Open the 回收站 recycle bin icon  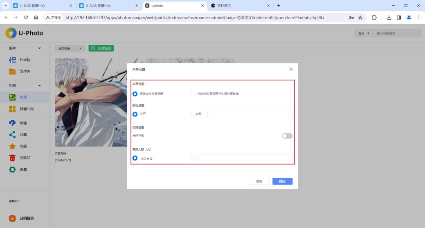pos(12,158)
